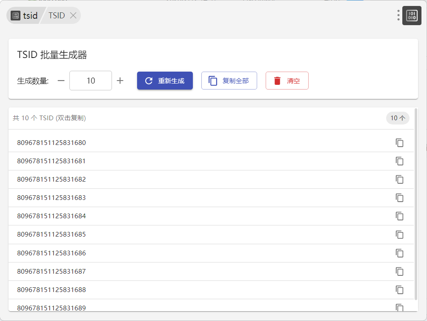Copy the TSID ending in 831683
427x321 pixels.
[399, 198]
